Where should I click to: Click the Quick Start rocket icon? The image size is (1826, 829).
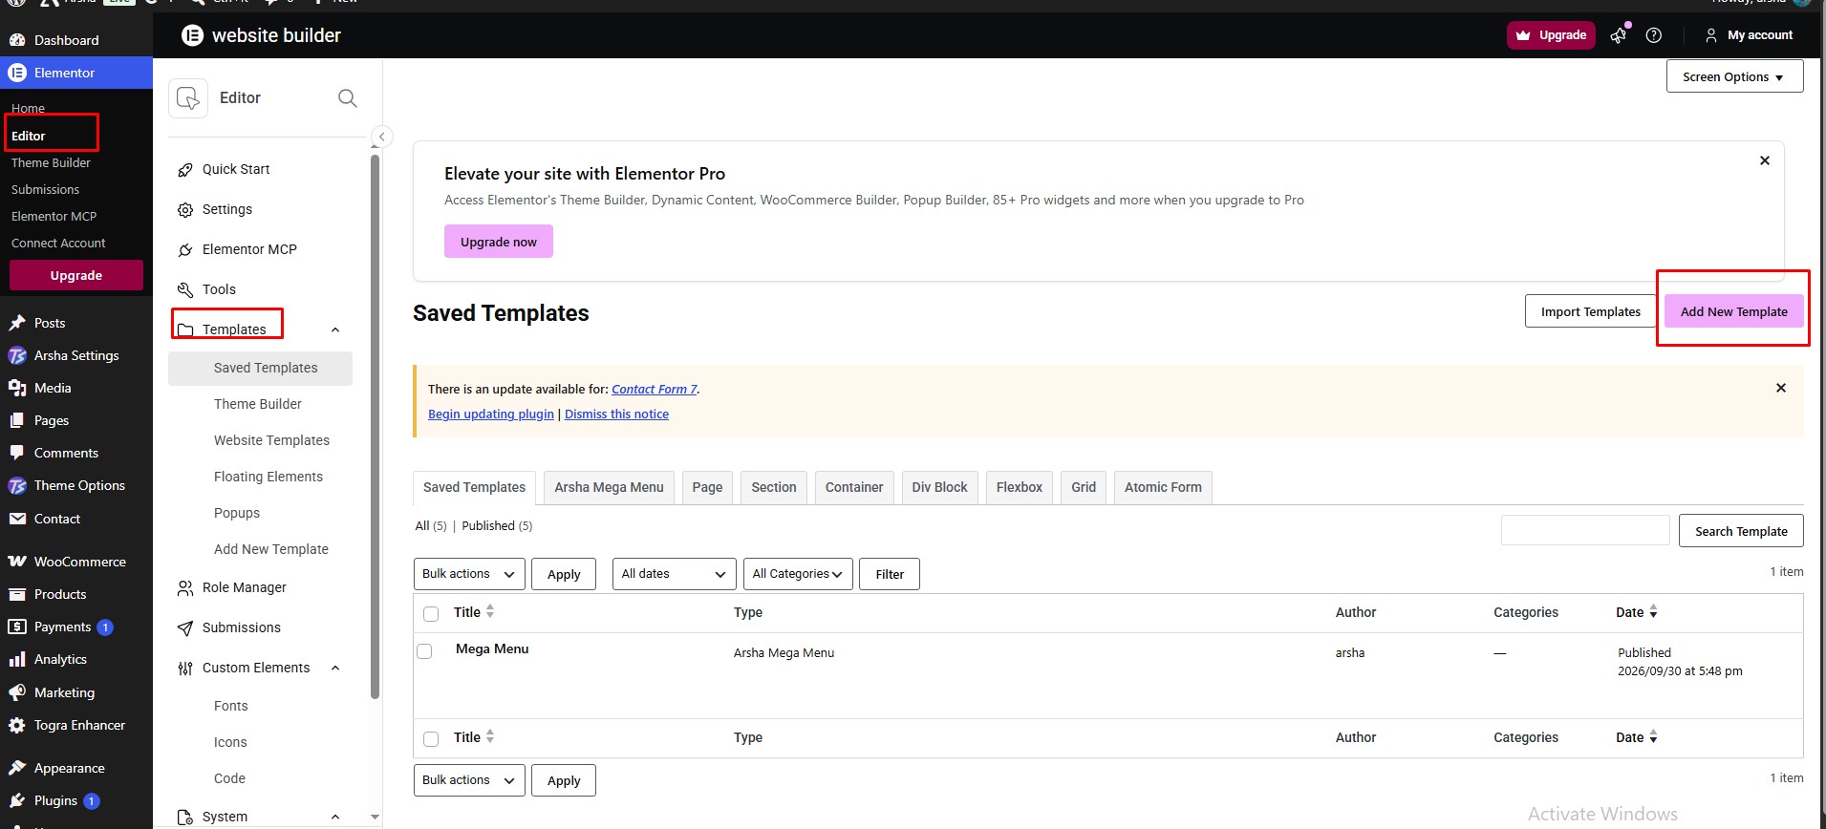[x=185, y=170]
